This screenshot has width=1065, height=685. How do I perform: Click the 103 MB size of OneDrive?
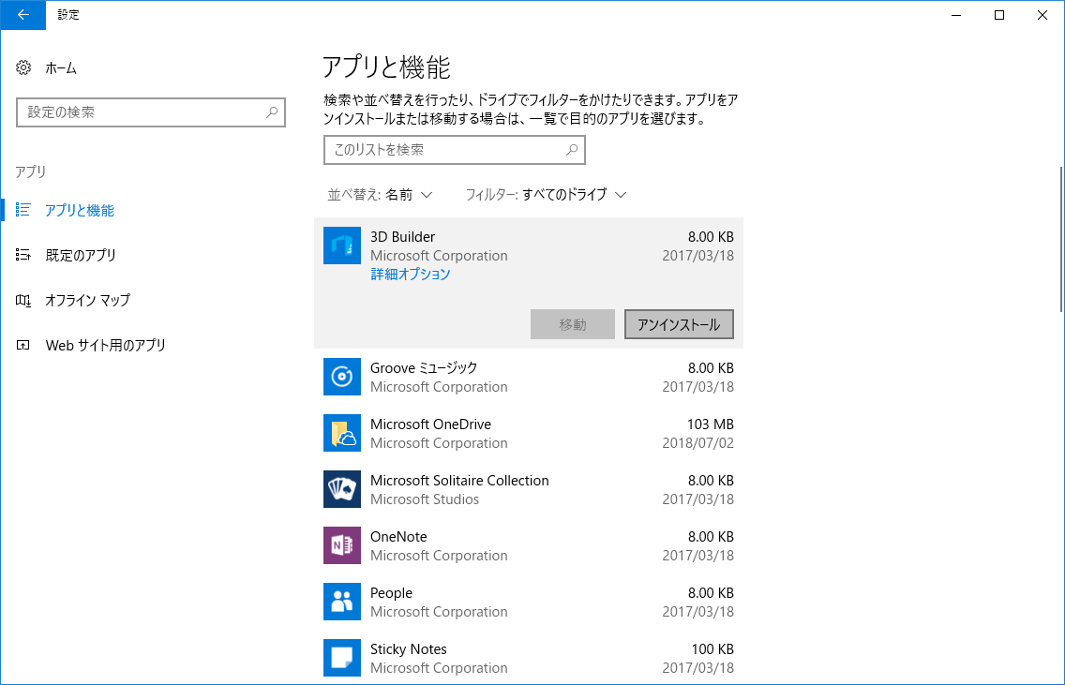click(x=711, y=424)
